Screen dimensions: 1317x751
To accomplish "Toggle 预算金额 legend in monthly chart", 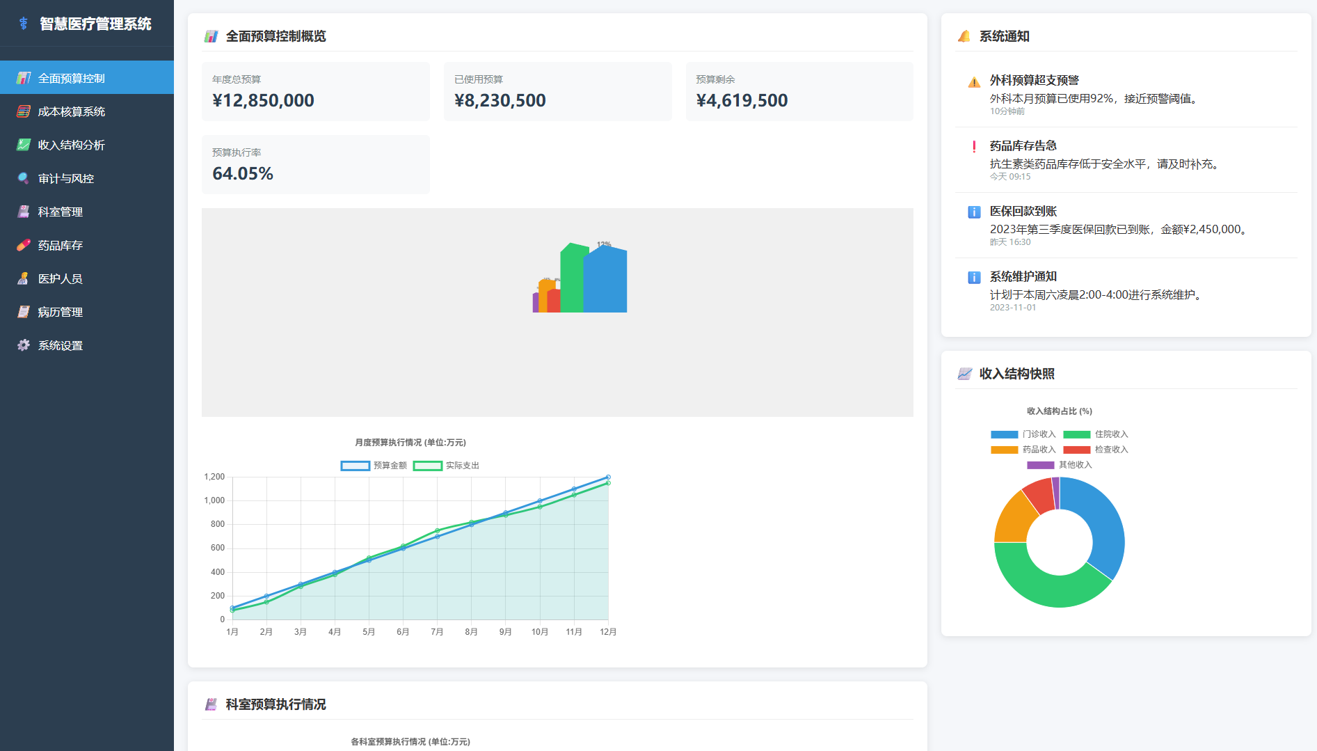I will pos(374,466).
